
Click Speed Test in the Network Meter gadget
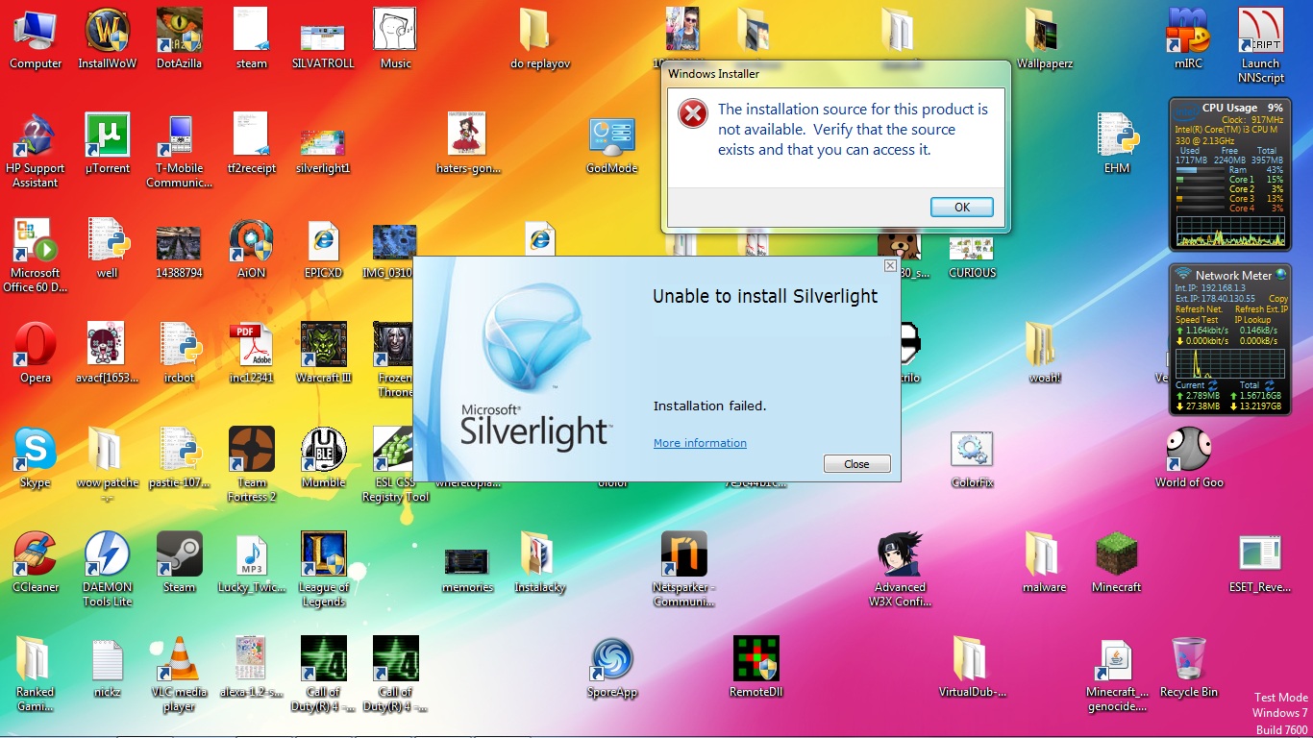pyautogui.click(x=1196, y=320)
